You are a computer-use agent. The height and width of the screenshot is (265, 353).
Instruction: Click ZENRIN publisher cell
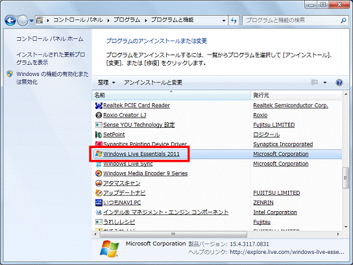pos(263,203)
